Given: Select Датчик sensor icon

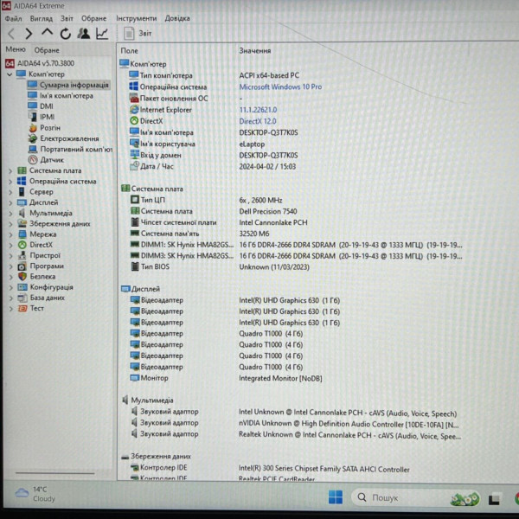Looking at the screenshot, I should coord(33,160).
